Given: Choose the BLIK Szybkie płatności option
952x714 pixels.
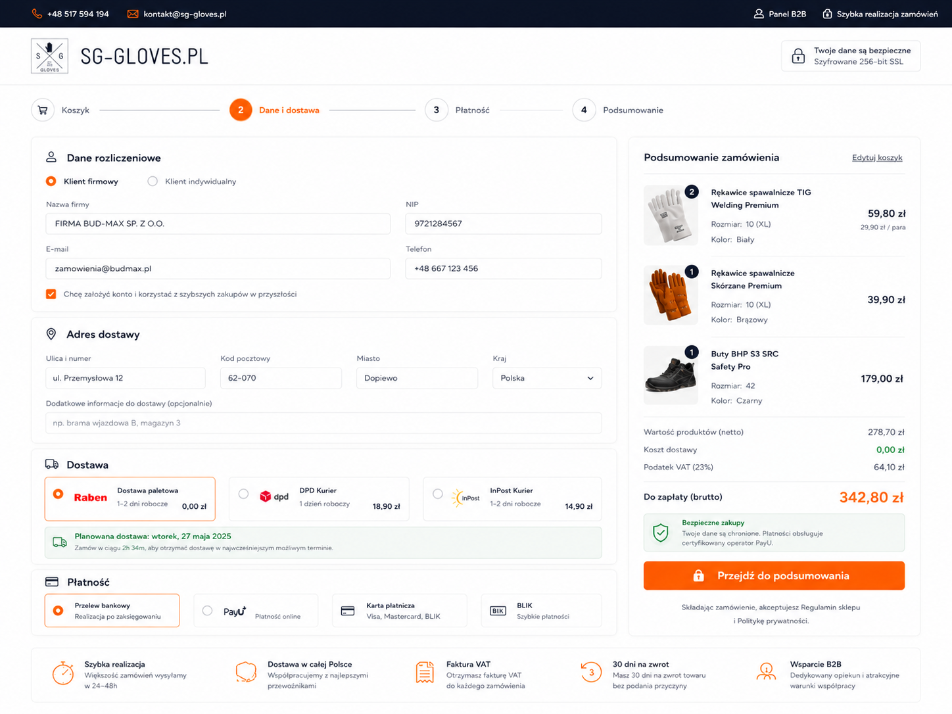Looking at the screenshot, I should (x=541, y=611).
